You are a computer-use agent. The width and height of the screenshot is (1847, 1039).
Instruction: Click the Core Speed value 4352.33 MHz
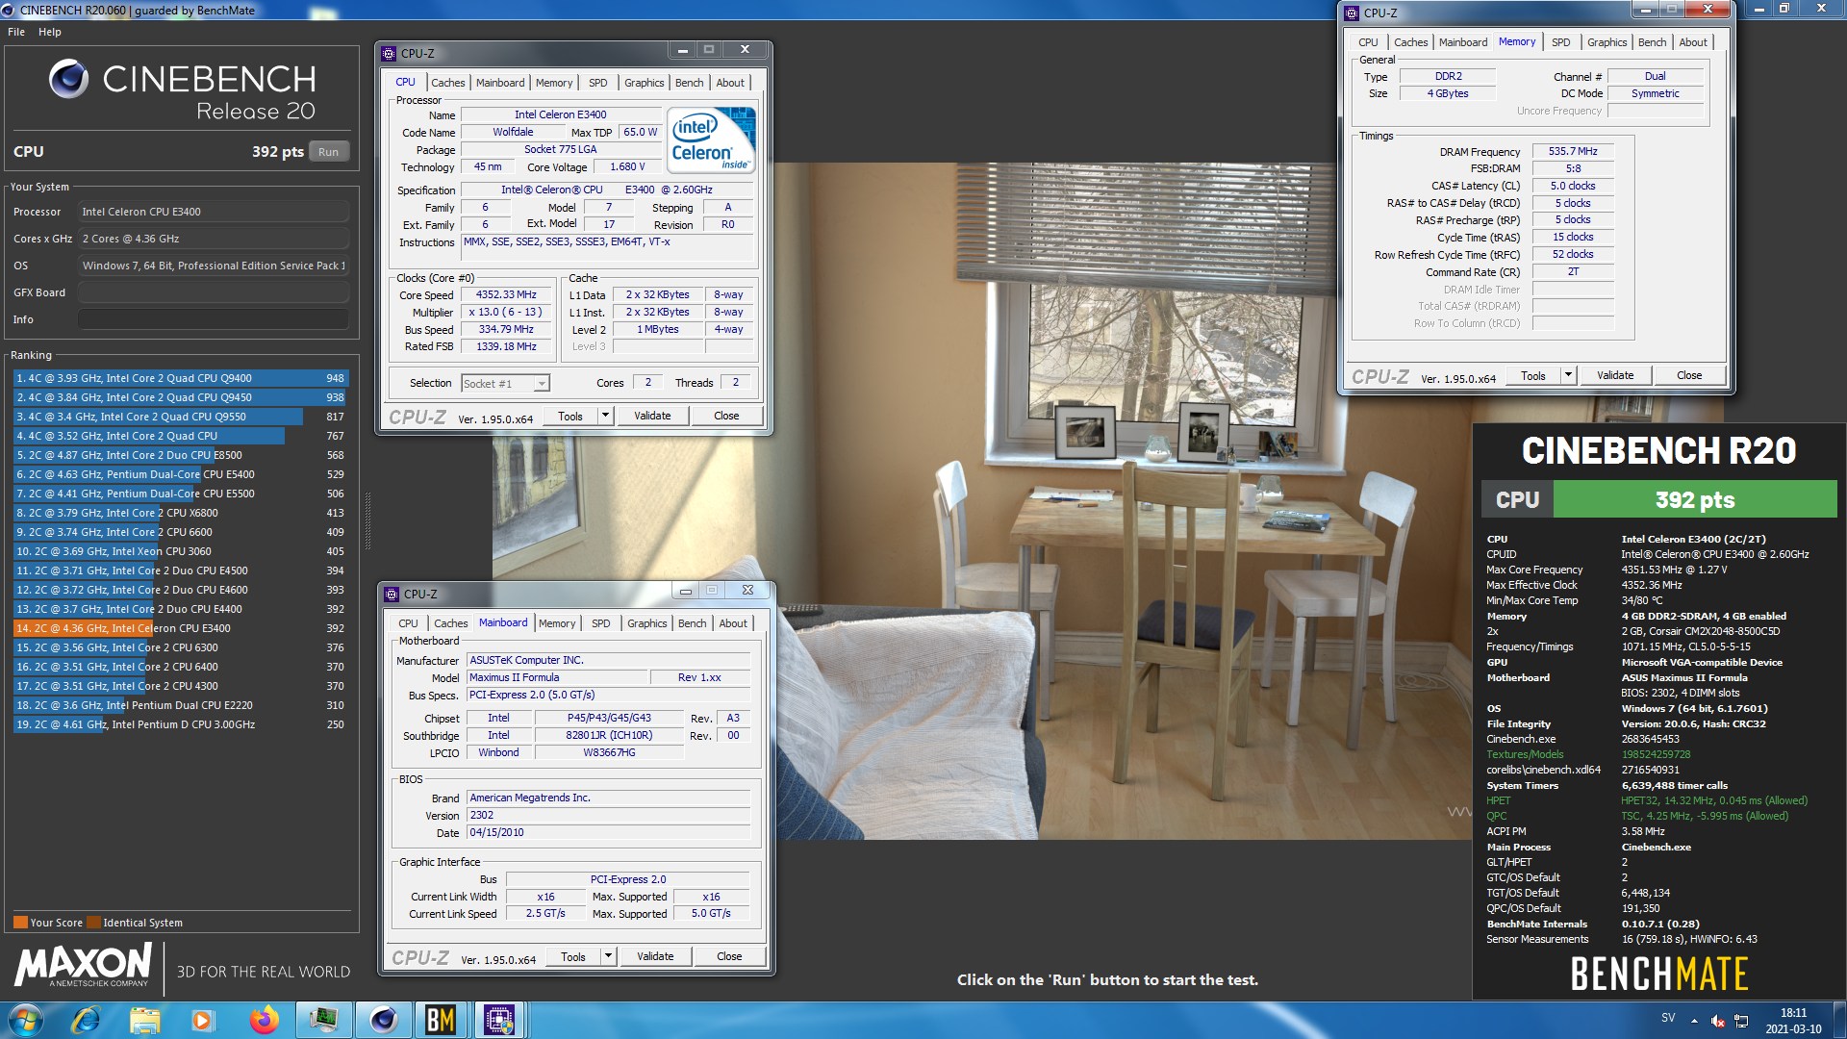[x=506, y=295]
